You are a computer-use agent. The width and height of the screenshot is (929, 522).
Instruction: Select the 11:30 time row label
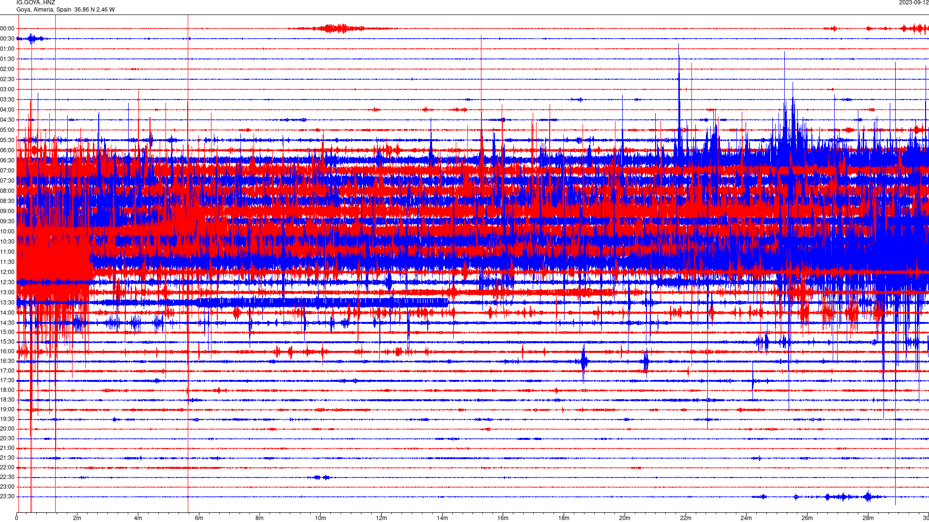7,262
